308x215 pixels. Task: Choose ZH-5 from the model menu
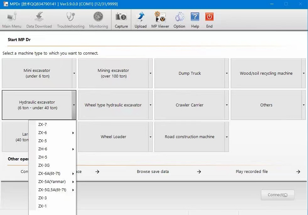pos(52,157)
